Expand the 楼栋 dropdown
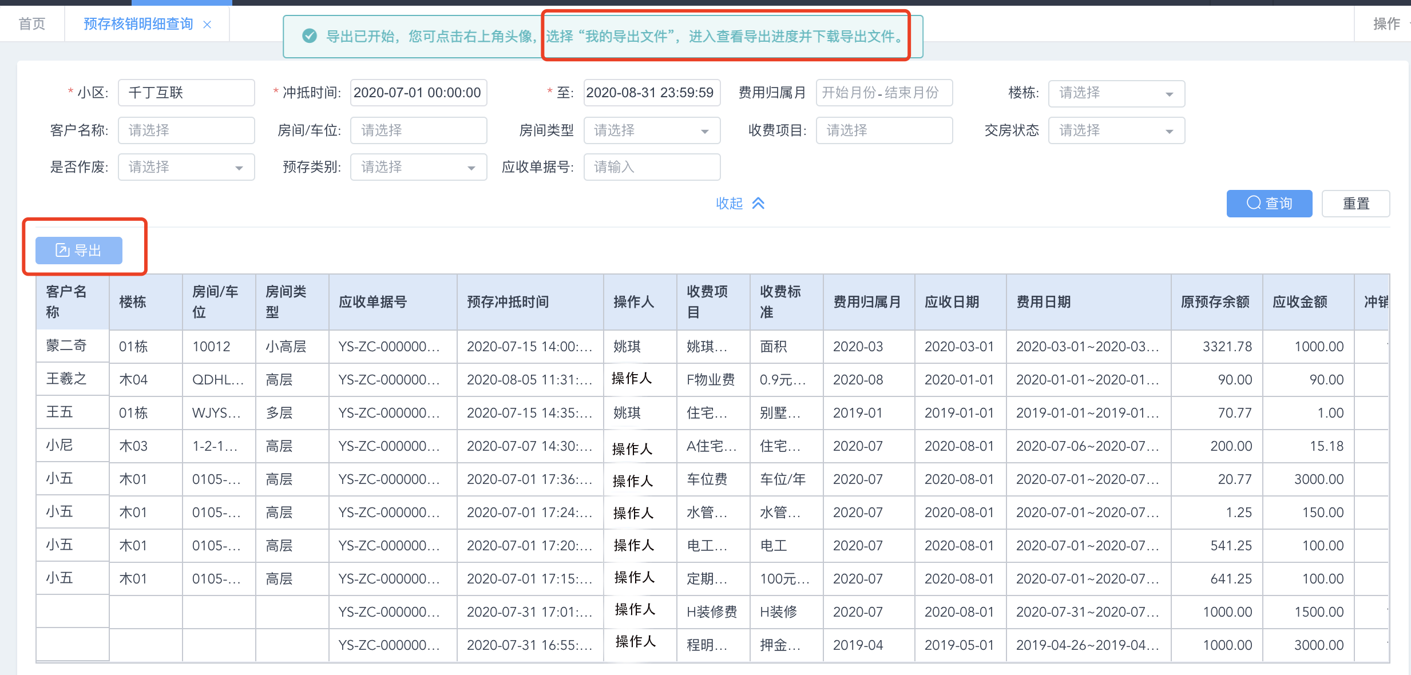 point(1116,93)
